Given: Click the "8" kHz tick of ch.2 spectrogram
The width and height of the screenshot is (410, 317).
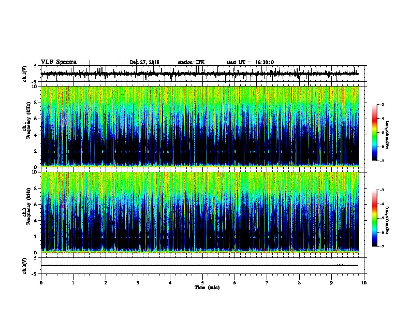Looking at the screenshot, I should (x=36, y=189).
